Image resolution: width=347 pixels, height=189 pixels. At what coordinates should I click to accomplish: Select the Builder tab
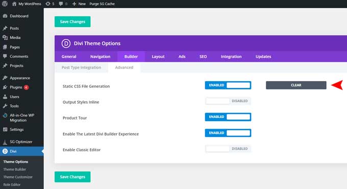pyautogui.click(x=131, y=57)
